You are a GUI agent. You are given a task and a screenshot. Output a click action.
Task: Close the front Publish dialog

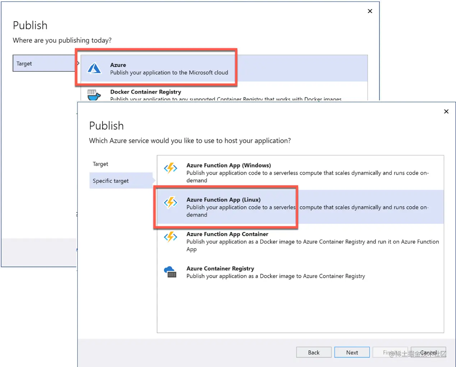pos(446,111)
